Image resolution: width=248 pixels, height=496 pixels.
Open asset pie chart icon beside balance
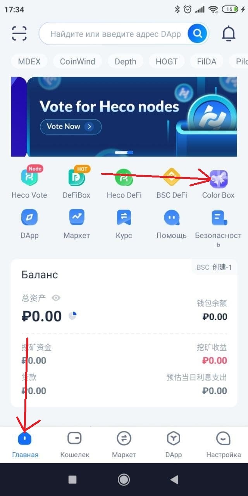tap(72, 316)
